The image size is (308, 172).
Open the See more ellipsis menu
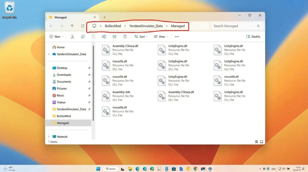point(177,37)
